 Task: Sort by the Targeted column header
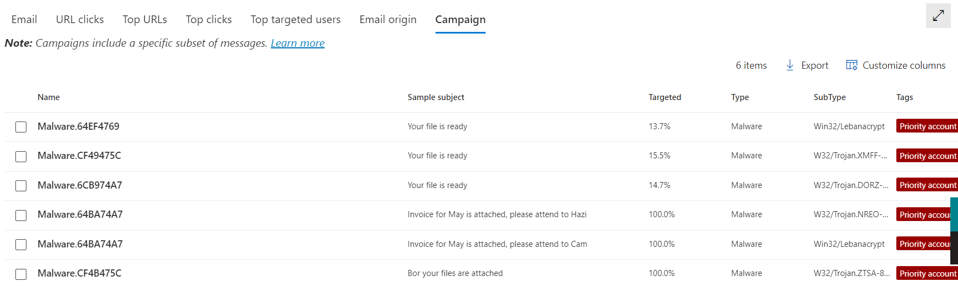pyautogui.click(x=665, y=97)
